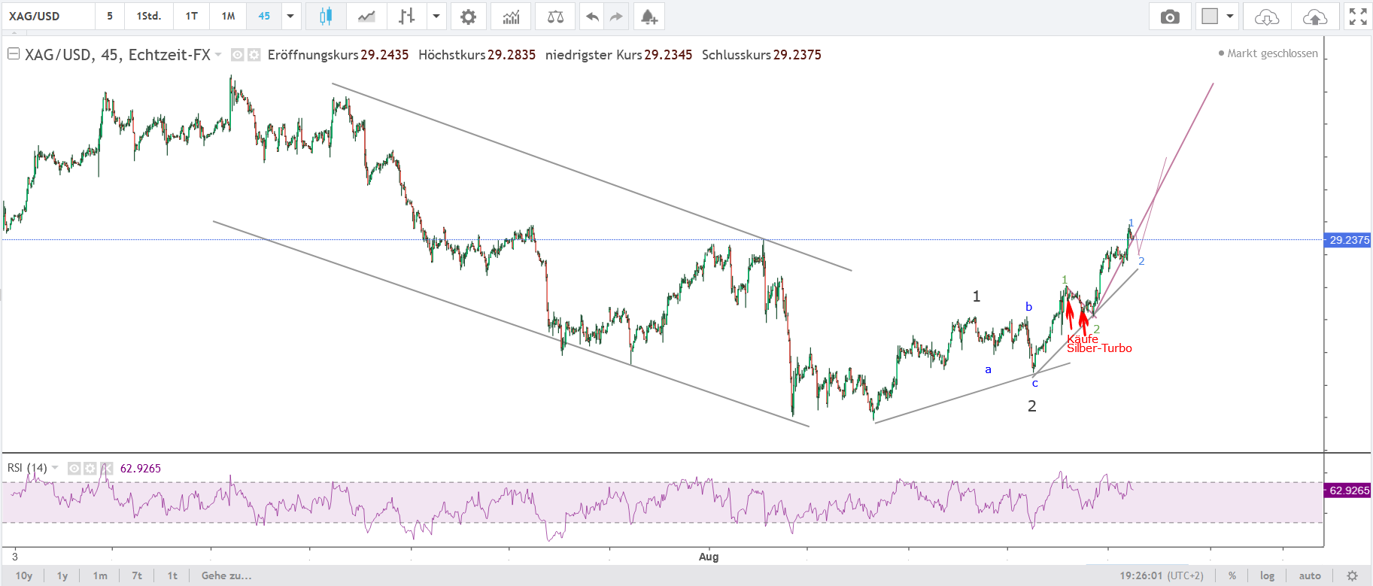Open XAG/USD series settings gear in legend
This screenshot has height=586, width=1373.
[254, 55]
